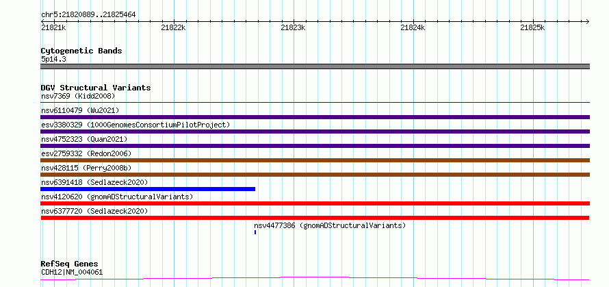The image size is (609, 287).
Task: Click the 21824k ruler tick label
Action: [x=413, y=27]
